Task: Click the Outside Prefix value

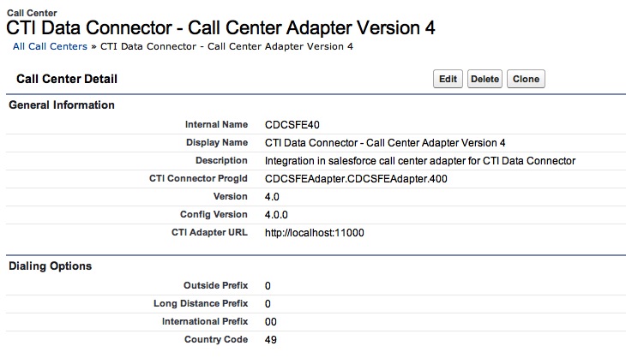Action: pos(268,285)
